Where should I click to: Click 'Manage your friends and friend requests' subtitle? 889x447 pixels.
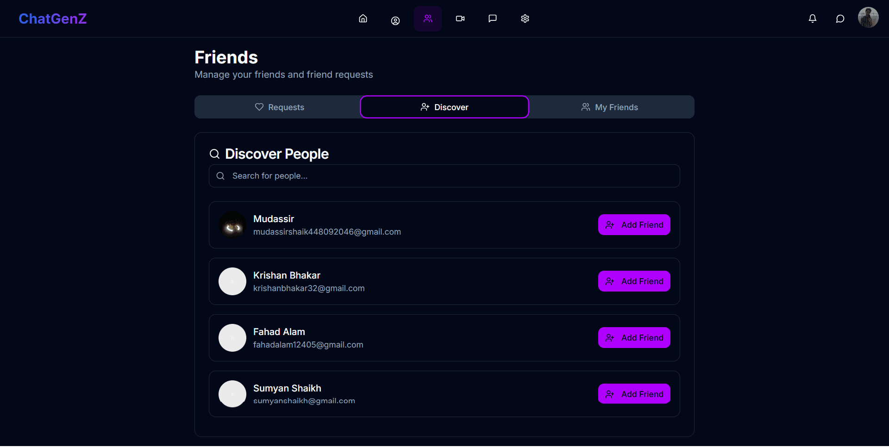pyautogui.click(x=284, y=74)
